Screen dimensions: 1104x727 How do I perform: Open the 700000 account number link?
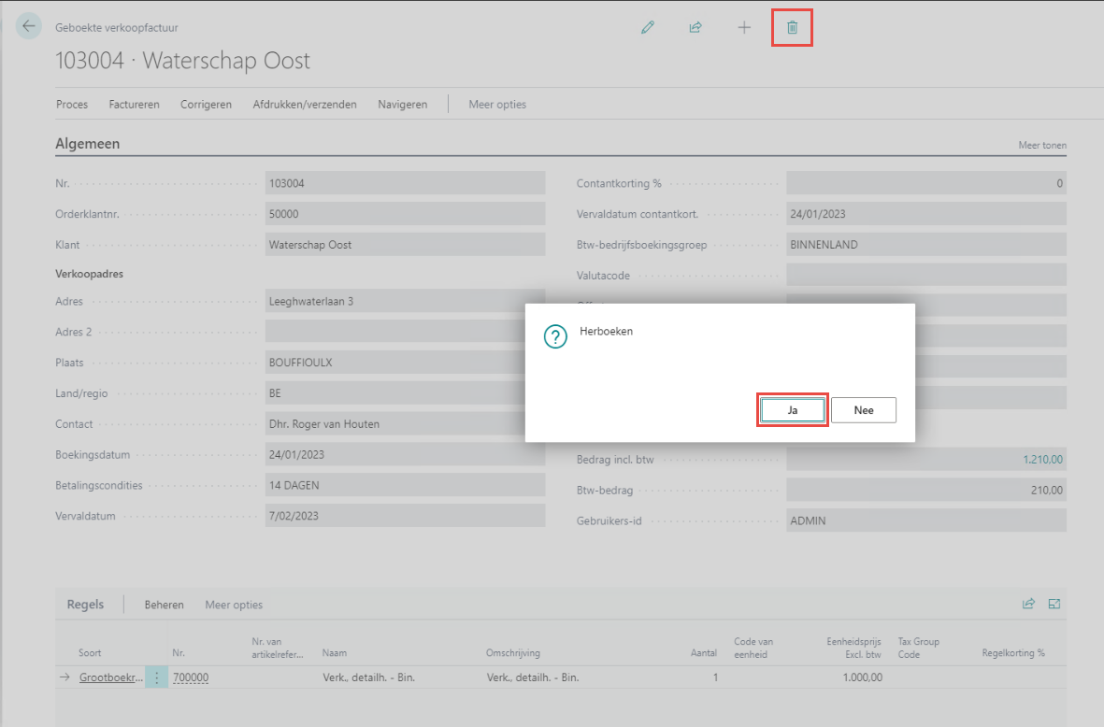coord(191,677)
